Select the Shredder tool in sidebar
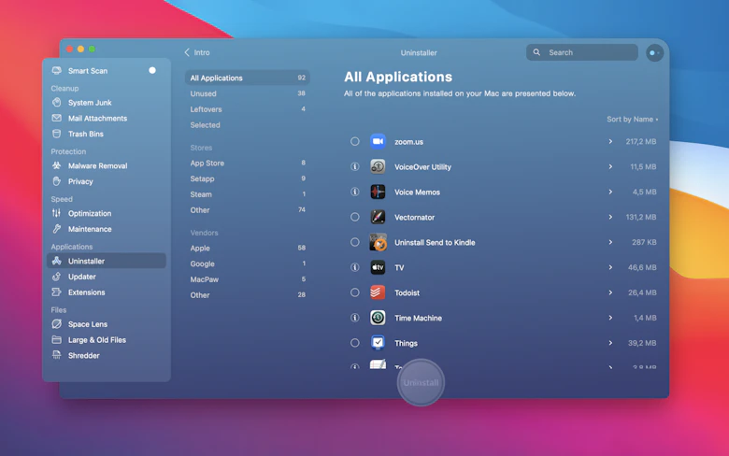 point(83,356)
